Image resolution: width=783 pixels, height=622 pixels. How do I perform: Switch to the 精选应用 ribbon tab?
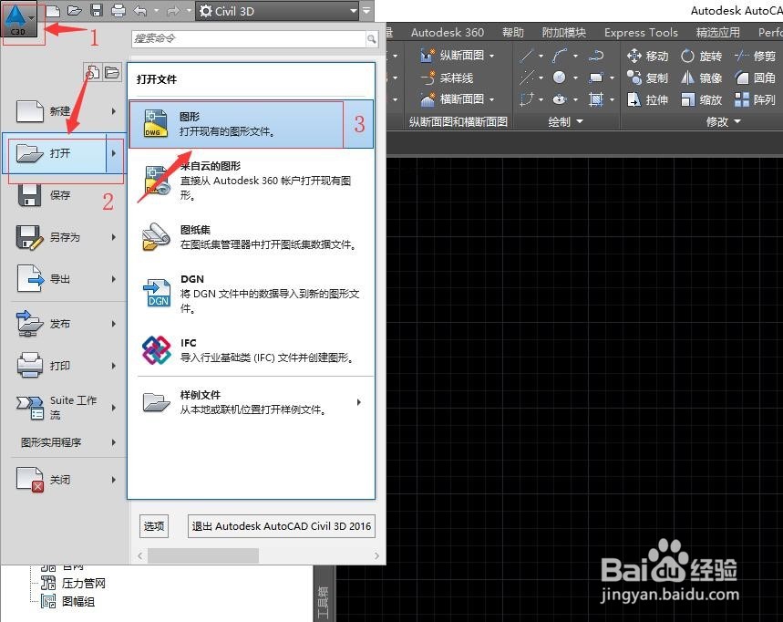718,33
